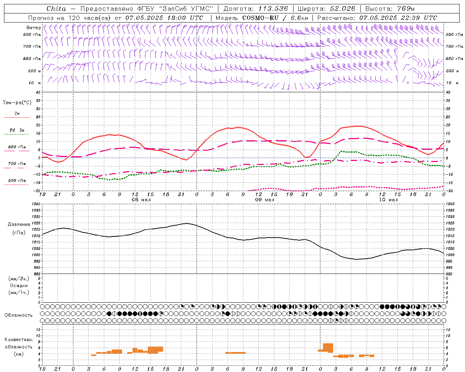Click the tallest orange convective bar on 10 мая

[328, 348]
